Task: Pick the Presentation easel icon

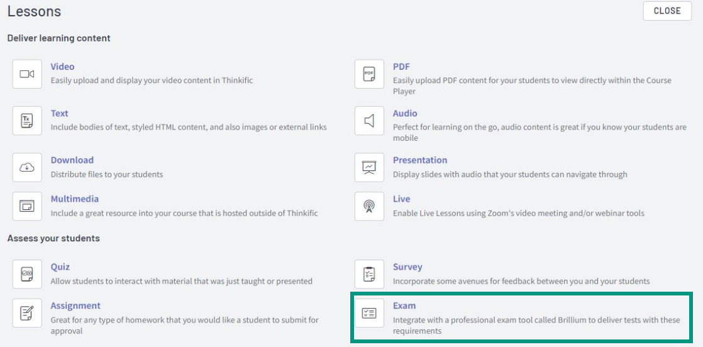Action: pos(370,167)
